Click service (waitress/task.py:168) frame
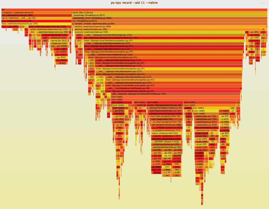 tap(167, 29)
